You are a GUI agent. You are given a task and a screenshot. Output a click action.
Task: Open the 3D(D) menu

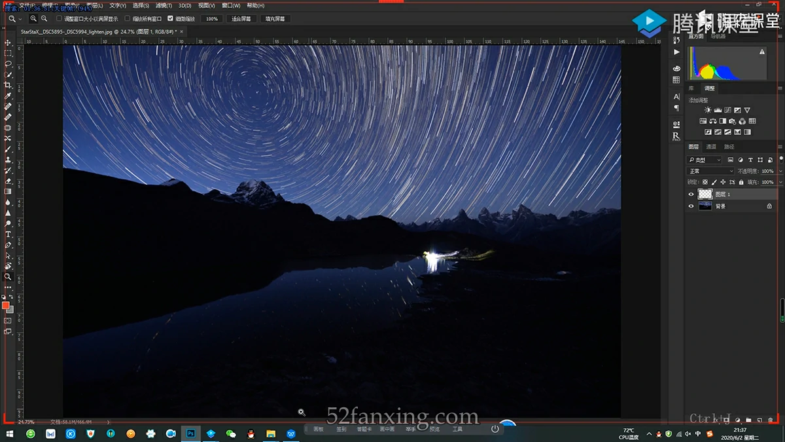click(x=185, y=6)
